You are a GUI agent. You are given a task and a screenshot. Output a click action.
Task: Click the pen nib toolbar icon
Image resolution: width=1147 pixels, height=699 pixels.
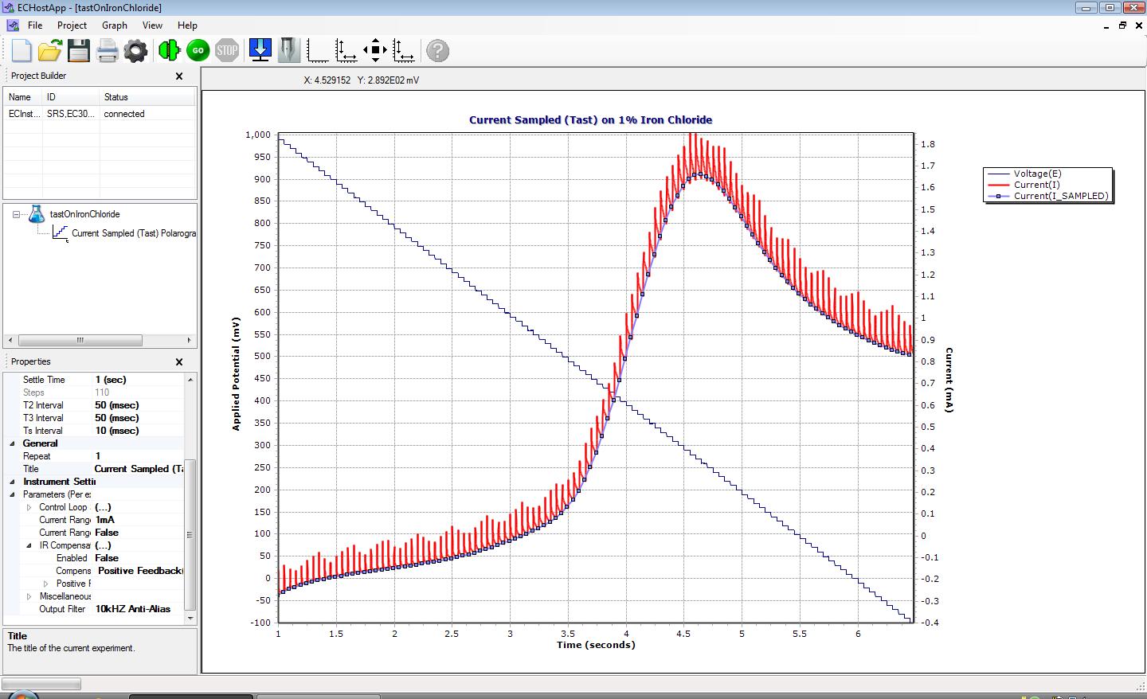pos(288,50)
